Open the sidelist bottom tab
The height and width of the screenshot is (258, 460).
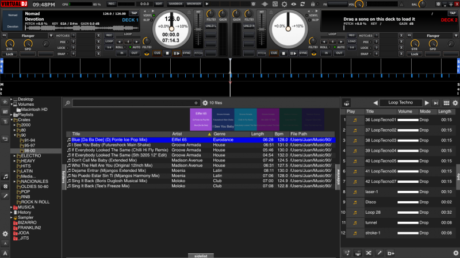click(x=201, y=256)
